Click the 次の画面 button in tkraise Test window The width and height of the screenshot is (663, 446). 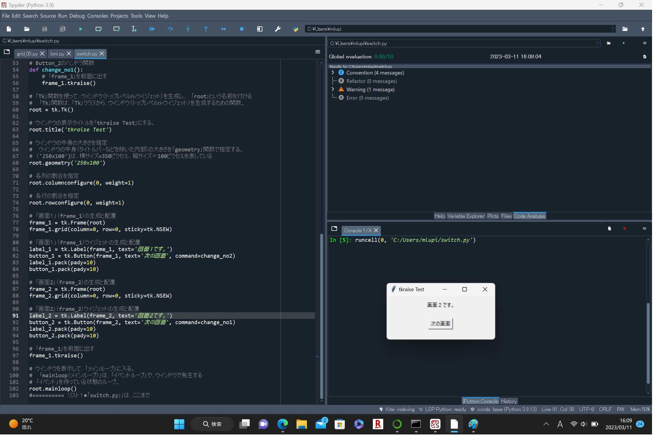[440, 324]
